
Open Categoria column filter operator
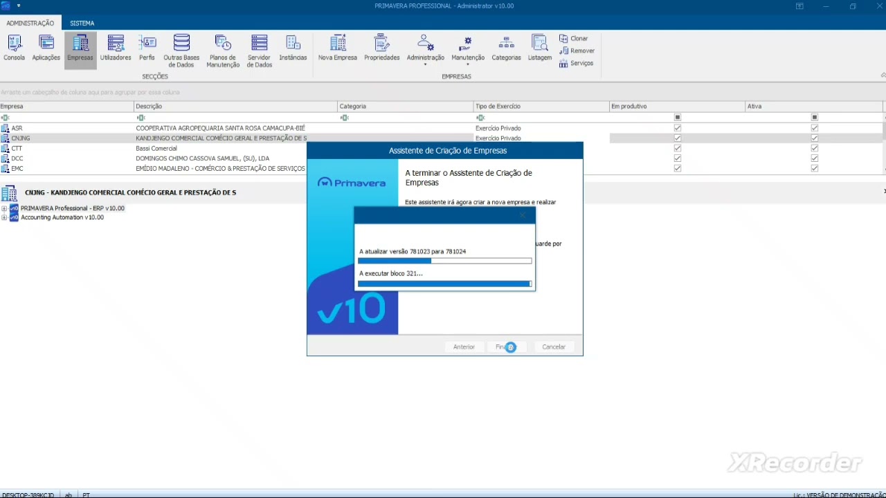click(x=344, y=118)
